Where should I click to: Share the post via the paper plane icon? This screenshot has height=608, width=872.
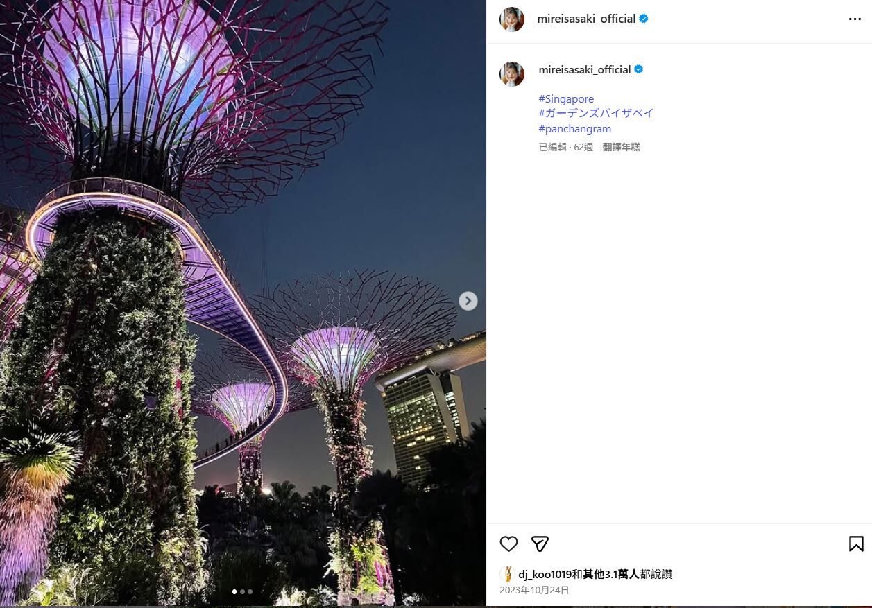tap(540, 544)
